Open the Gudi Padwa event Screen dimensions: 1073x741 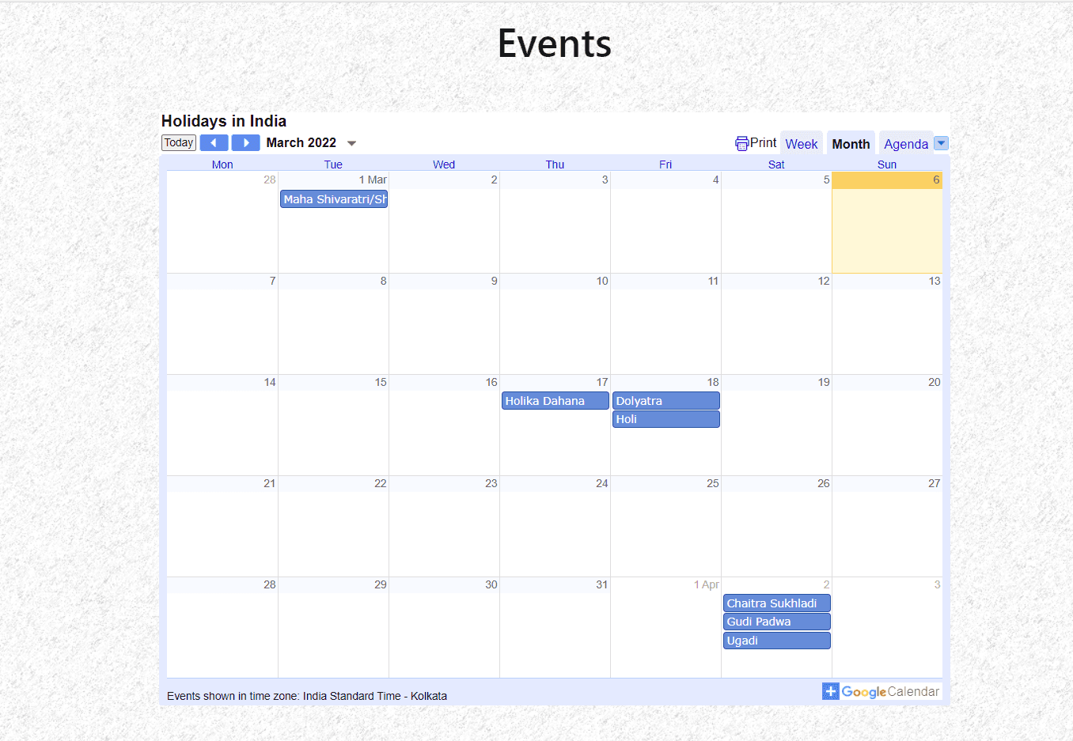[x=777, y=622]
